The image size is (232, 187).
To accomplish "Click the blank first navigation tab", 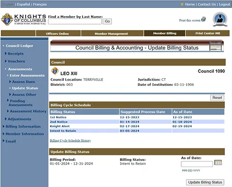I will tap(18, 34).
